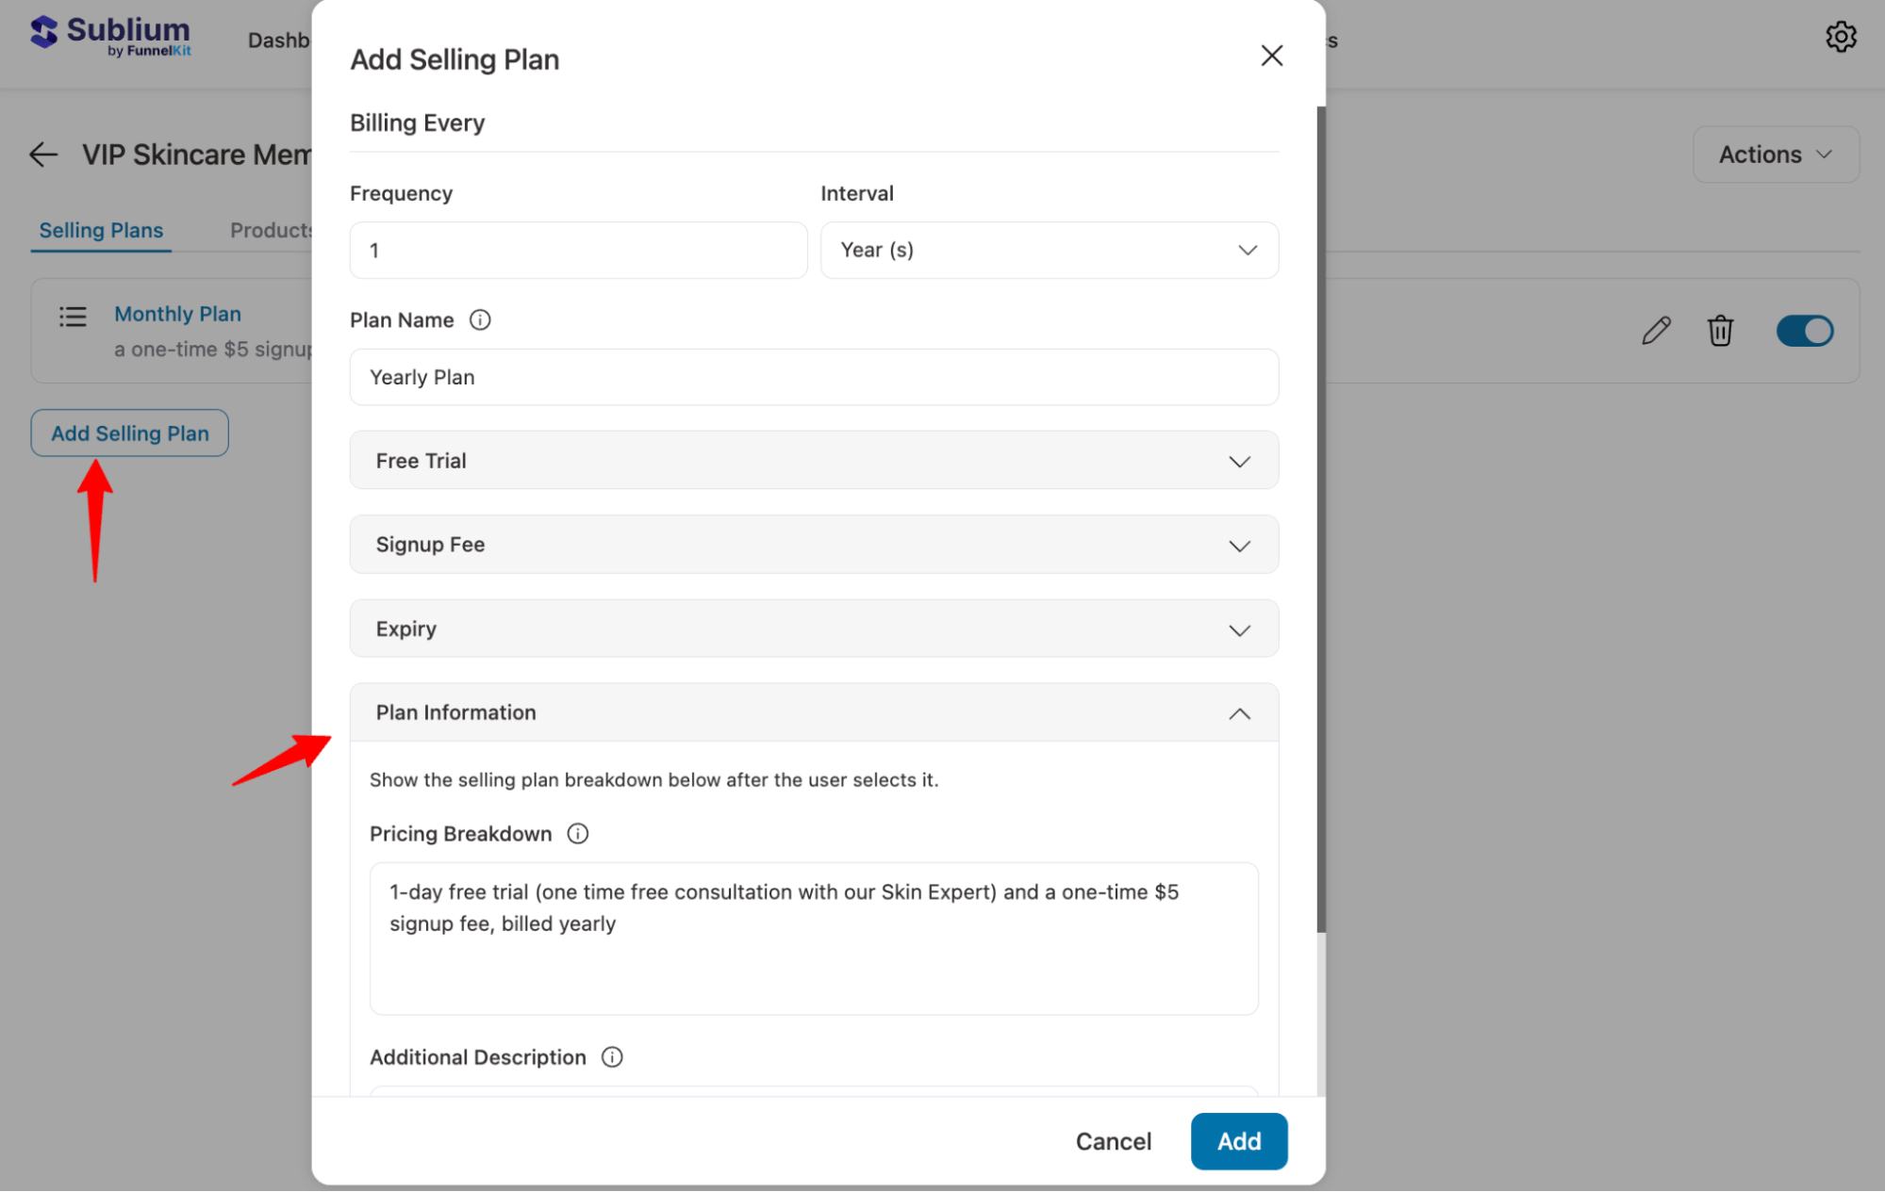Open the Actions menu
Image resolution: width=1885 pixels, height=1192 pixels.
(1775, 154)
